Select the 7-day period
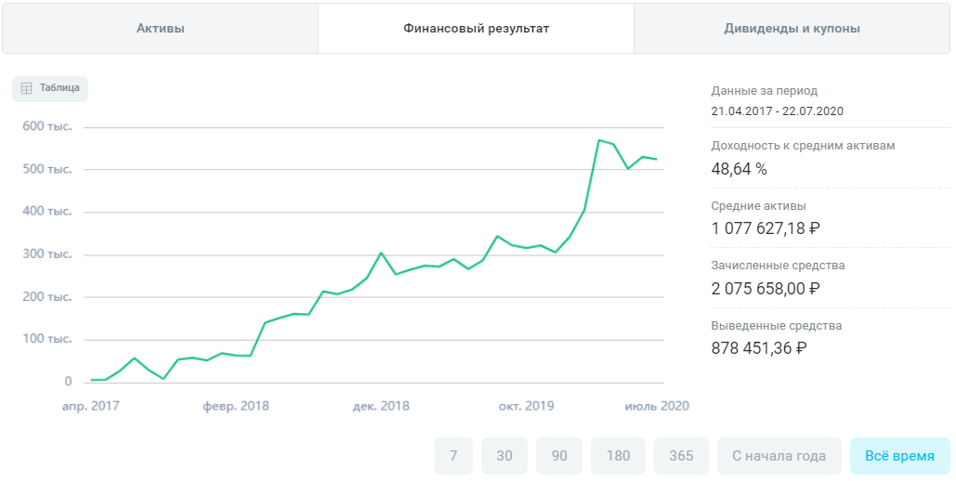The height and width of the screenshot is (481, 956). click(453, 456)
